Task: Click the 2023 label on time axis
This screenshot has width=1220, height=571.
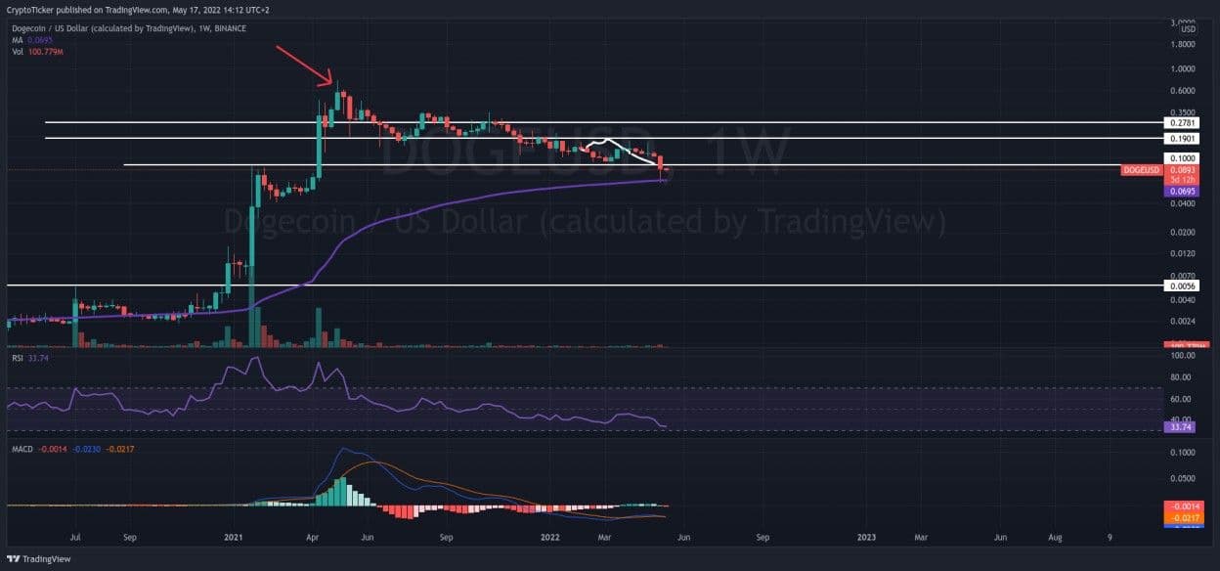Action: pyautogui.click(x=865, y=537)
